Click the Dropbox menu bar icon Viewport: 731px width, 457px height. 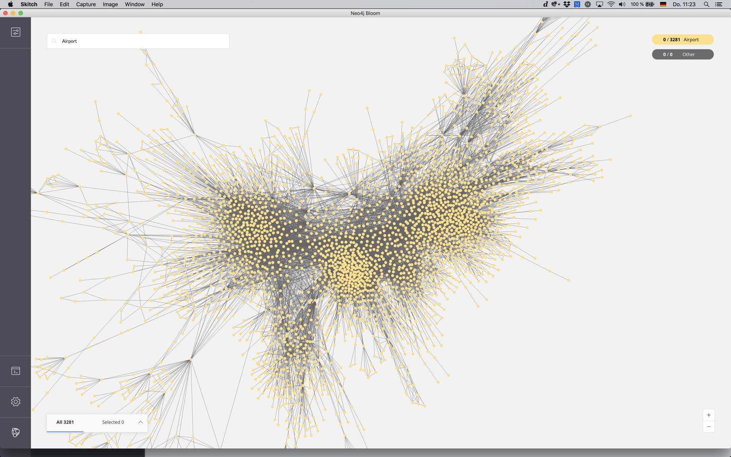click(567, 4)
